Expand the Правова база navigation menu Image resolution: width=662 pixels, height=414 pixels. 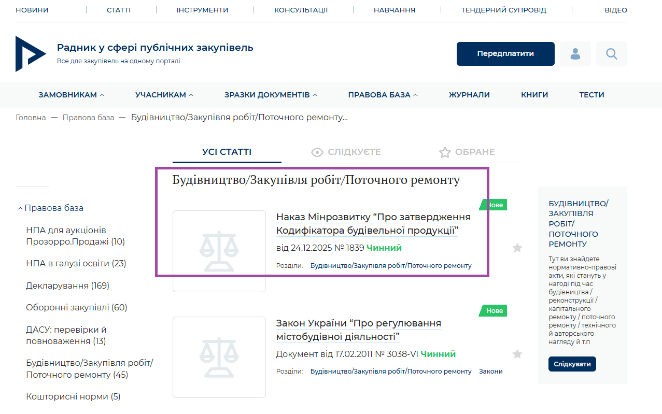[x=383, y=95]
